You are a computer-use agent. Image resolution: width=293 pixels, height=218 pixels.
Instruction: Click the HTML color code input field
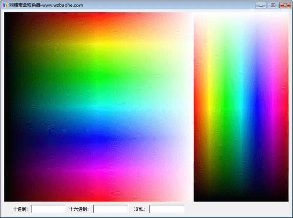tap(167, 209)
